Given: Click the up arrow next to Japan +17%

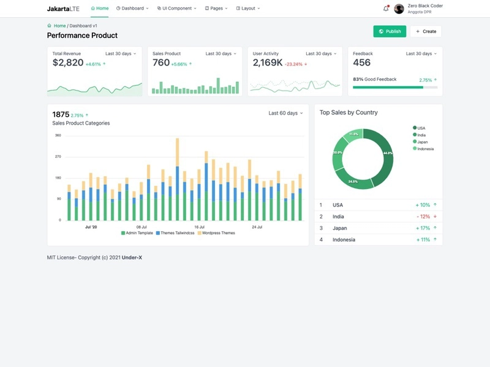Looking at the screenshot, I should [x=435, y=228].
